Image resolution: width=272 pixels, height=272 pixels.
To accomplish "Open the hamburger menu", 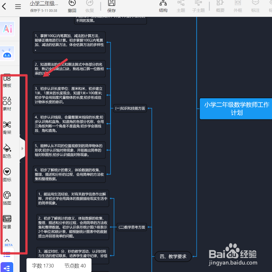I will point(18,7).
